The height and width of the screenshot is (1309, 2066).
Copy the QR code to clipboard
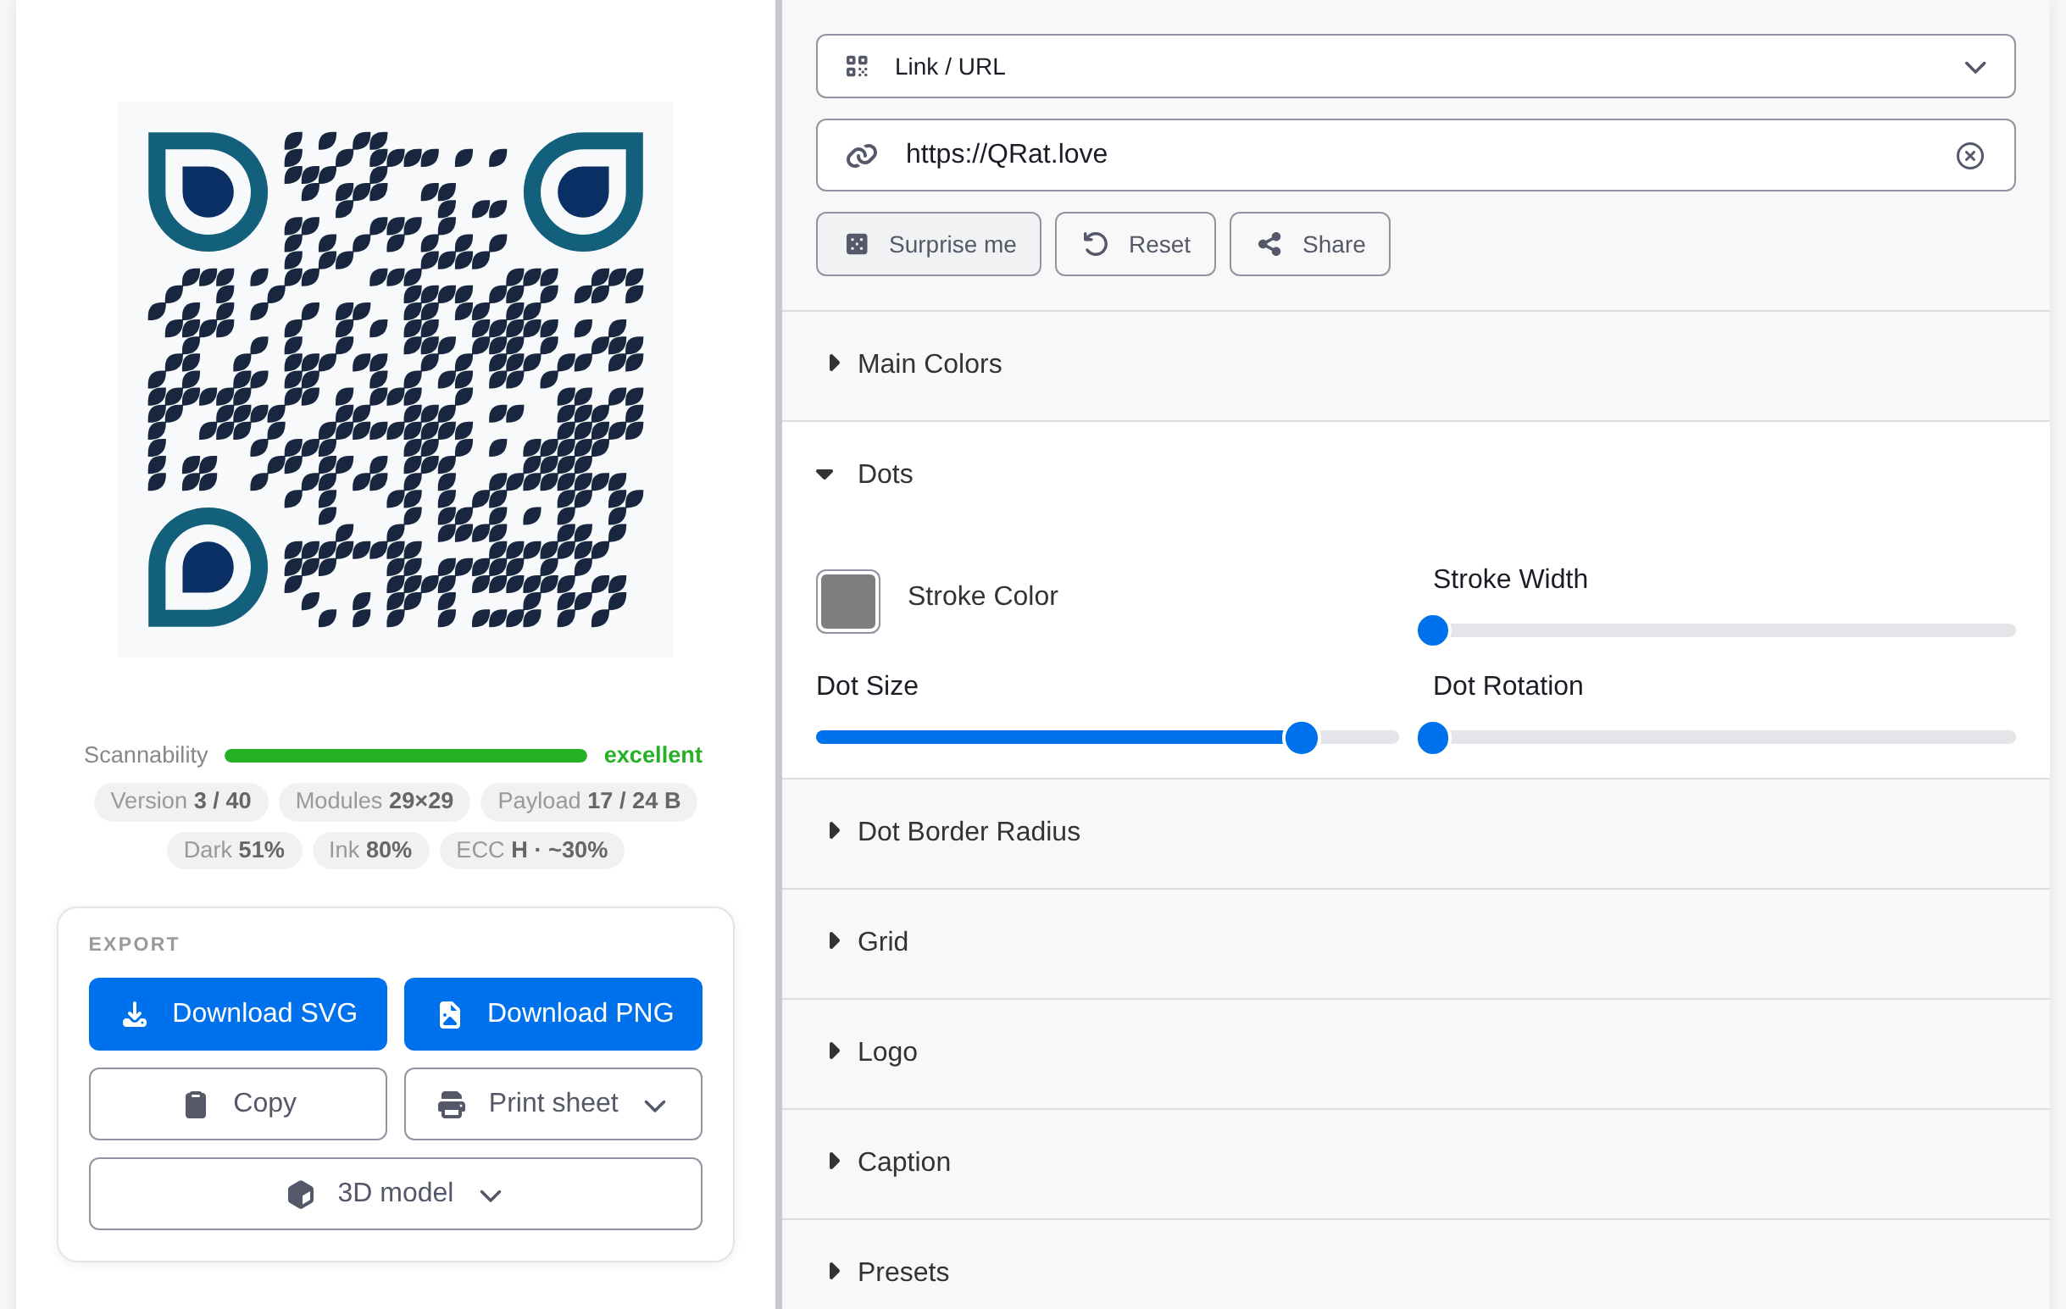click(x=237, y=1103)
